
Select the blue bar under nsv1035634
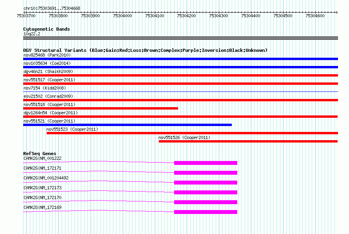tap(180, 67)
